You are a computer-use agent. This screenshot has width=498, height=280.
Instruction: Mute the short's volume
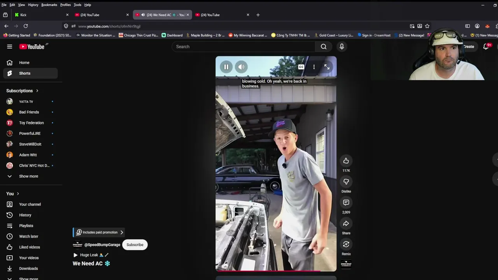(241, 67)
